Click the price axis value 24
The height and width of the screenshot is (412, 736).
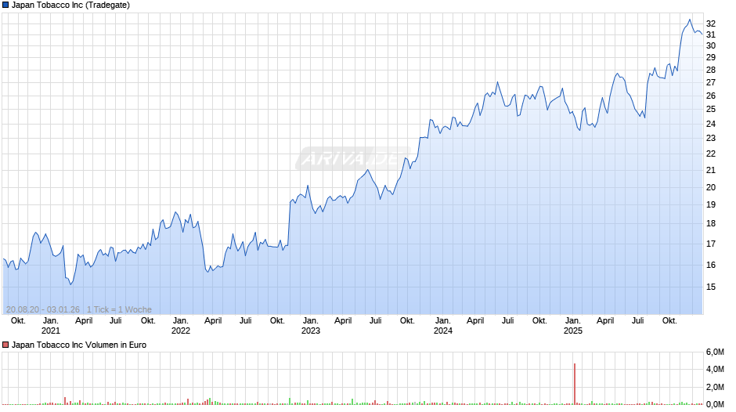click(711, 124)
